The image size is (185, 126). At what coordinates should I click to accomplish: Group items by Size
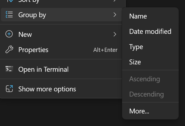pyautogui.click(x=135, y=62)
